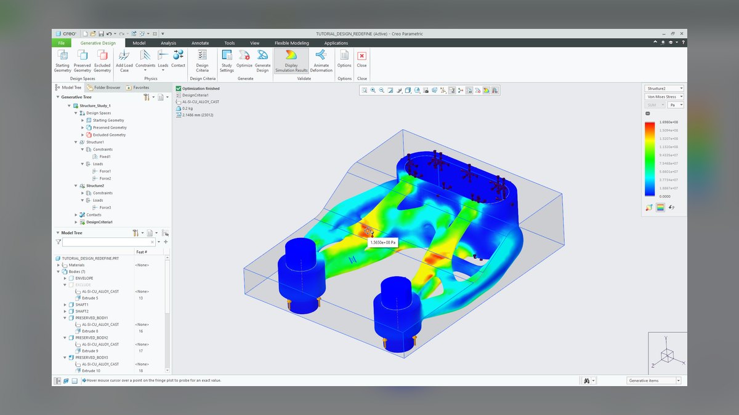Toggle the full screen icon in status bar
Viewport: 739px width, 415px height.
click(x=75, y=381)
